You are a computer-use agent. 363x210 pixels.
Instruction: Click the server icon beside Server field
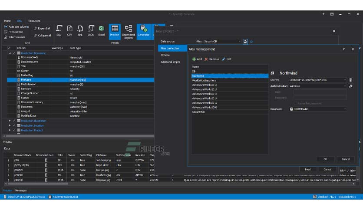pyautogui.click(x=350, y=80)
